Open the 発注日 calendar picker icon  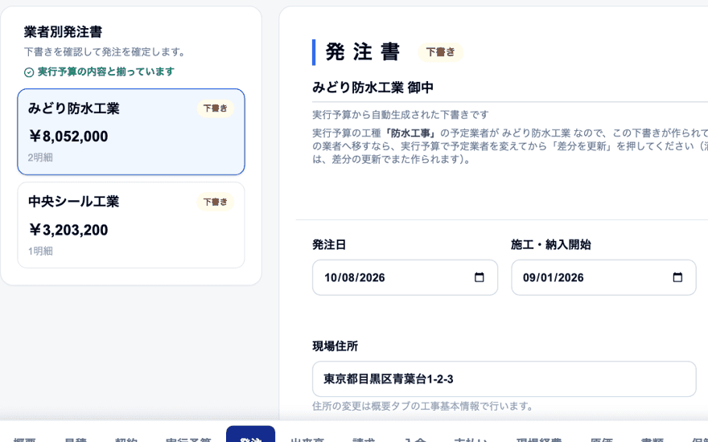click(479, 277)
